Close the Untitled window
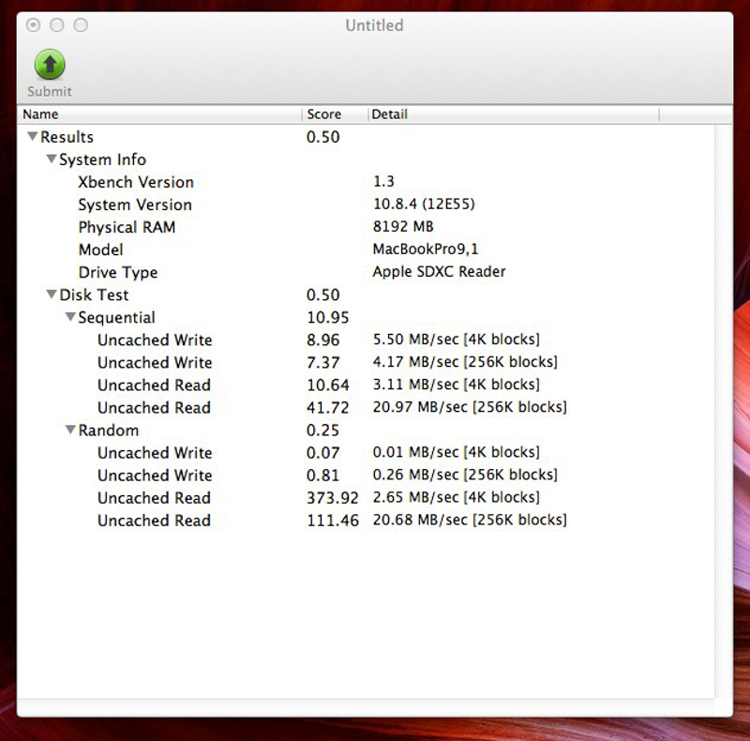The width and height of the screenshot is (750, 741). coord(34,25)
